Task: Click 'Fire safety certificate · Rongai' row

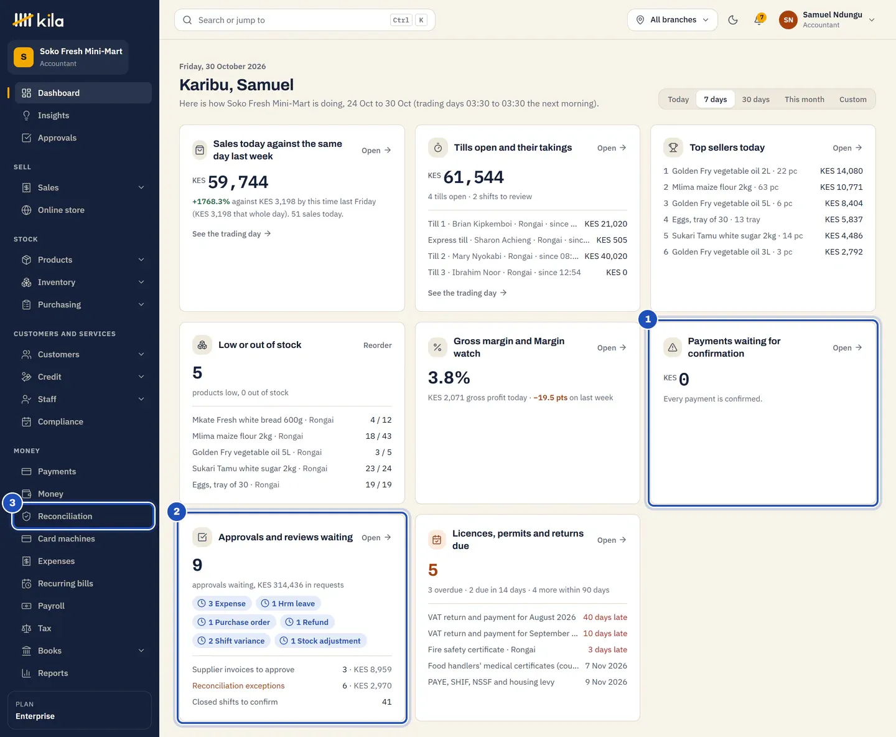Action: [x=528, y=649]
